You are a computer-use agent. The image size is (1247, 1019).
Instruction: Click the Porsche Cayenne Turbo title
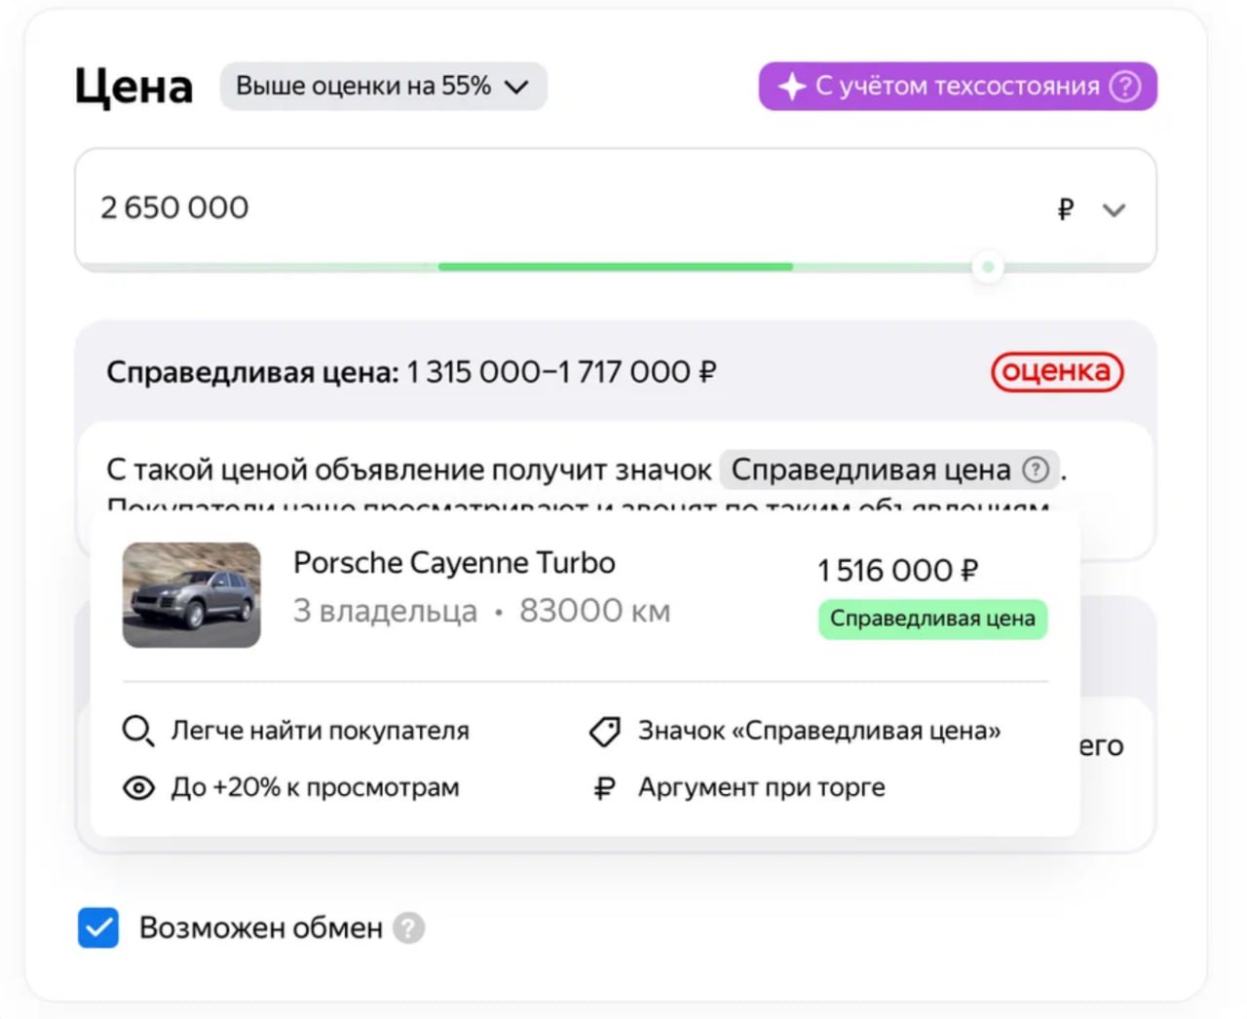[x=454, y=563]
